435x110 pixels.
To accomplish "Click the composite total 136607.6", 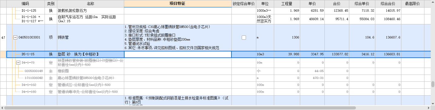I will pyautogui.click(x=392, y=38).
